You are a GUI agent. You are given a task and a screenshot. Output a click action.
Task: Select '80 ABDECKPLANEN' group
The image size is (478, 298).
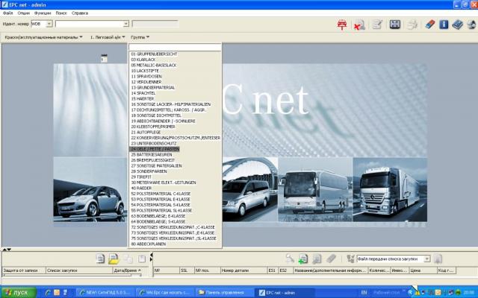click(149, 244)
